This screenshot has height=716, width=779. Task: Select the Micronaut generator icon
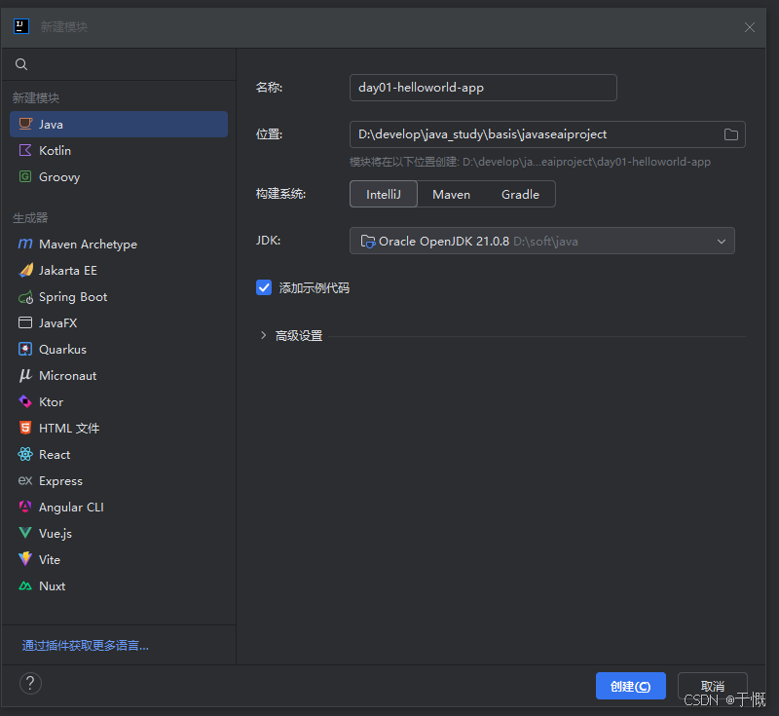point(25,375)
